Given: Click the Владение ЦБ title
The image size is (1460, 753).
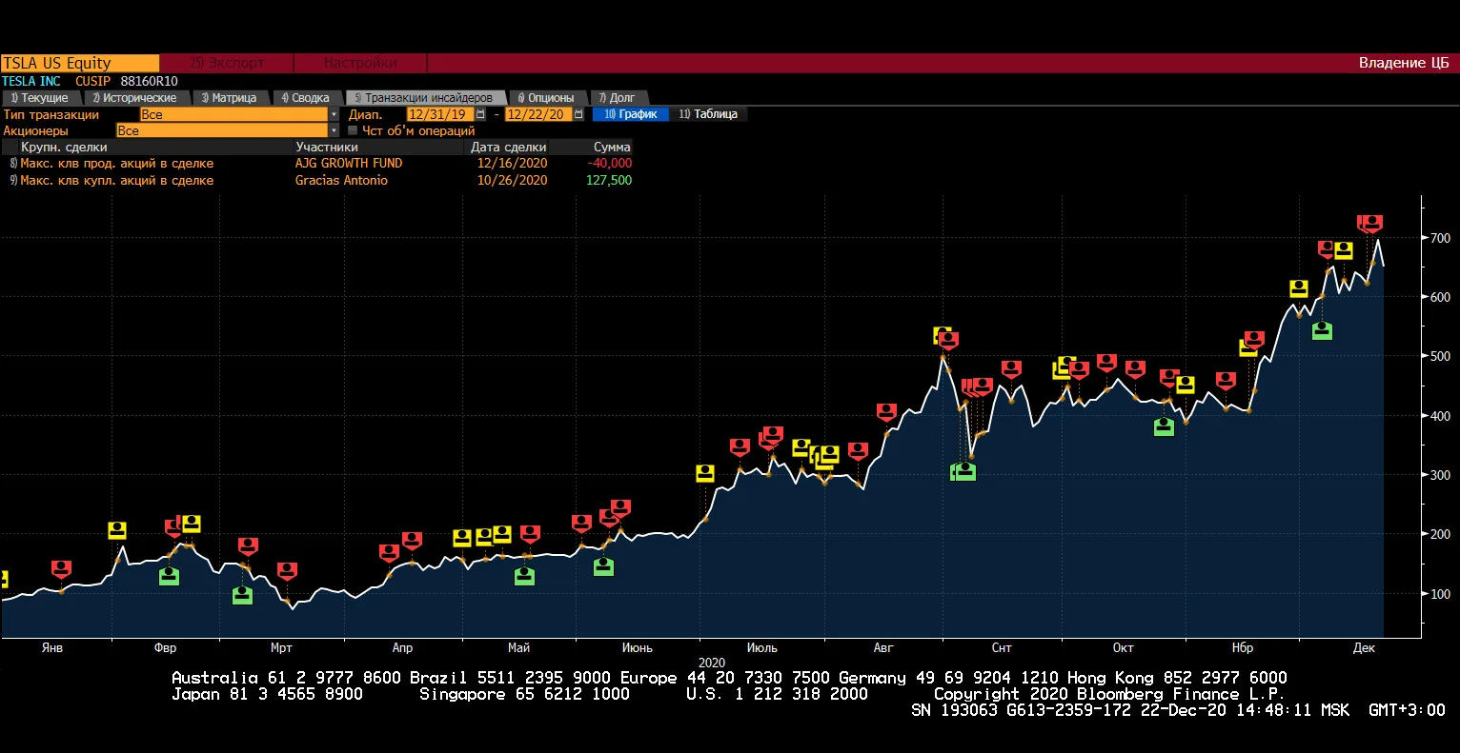Looking at the screenshot, I should tap(1404, 63).
